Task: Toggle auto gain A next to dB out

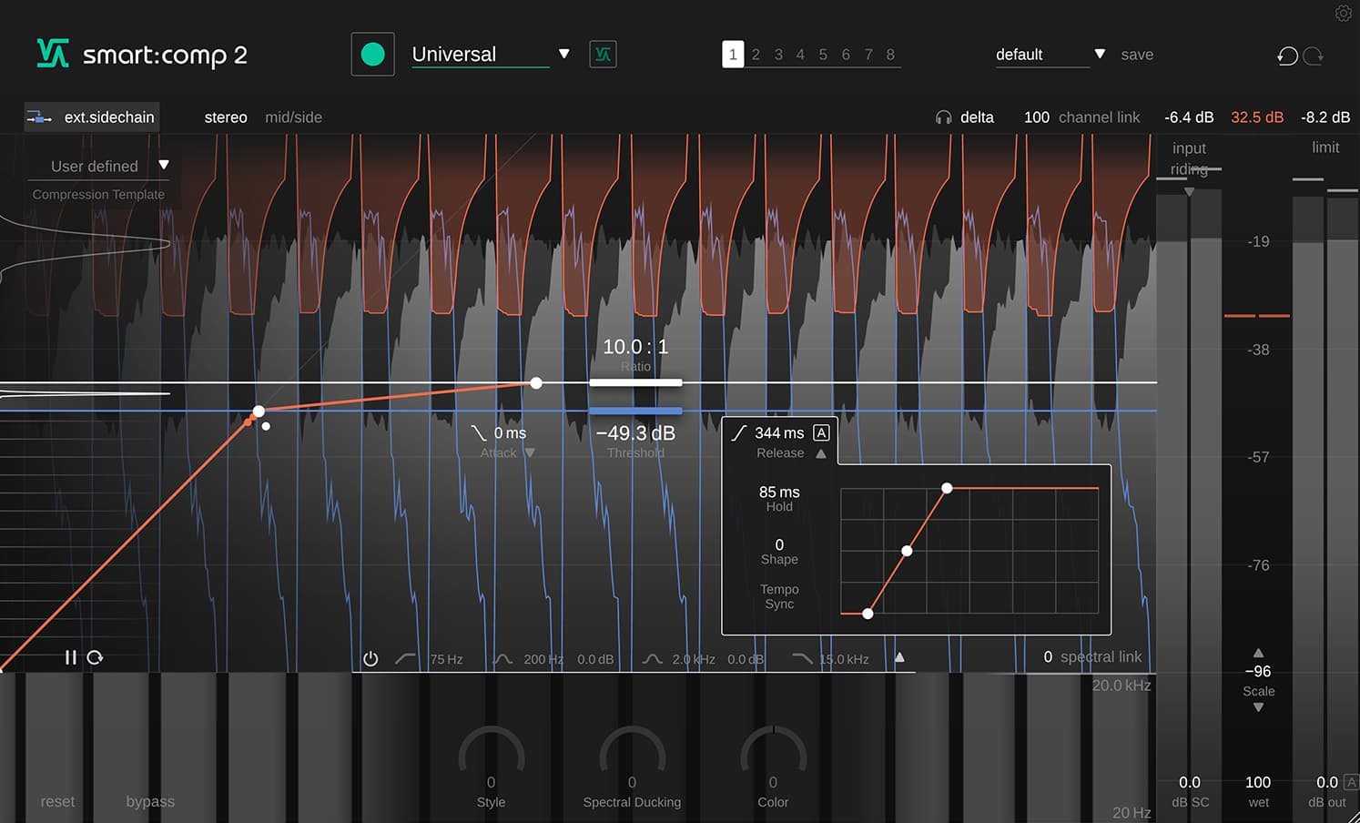Action: coord(1351,782)
